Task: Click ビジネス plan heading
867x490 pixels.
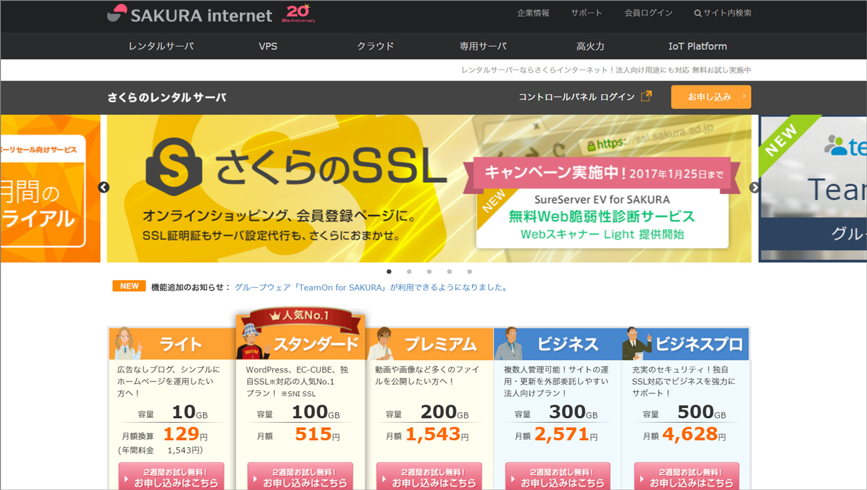Action: coord(568,344)
